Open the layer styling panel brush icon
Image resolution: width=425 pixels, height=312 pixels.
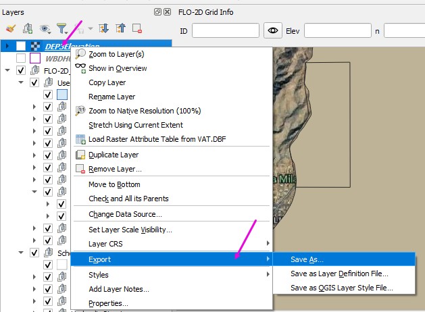[10, 28]
